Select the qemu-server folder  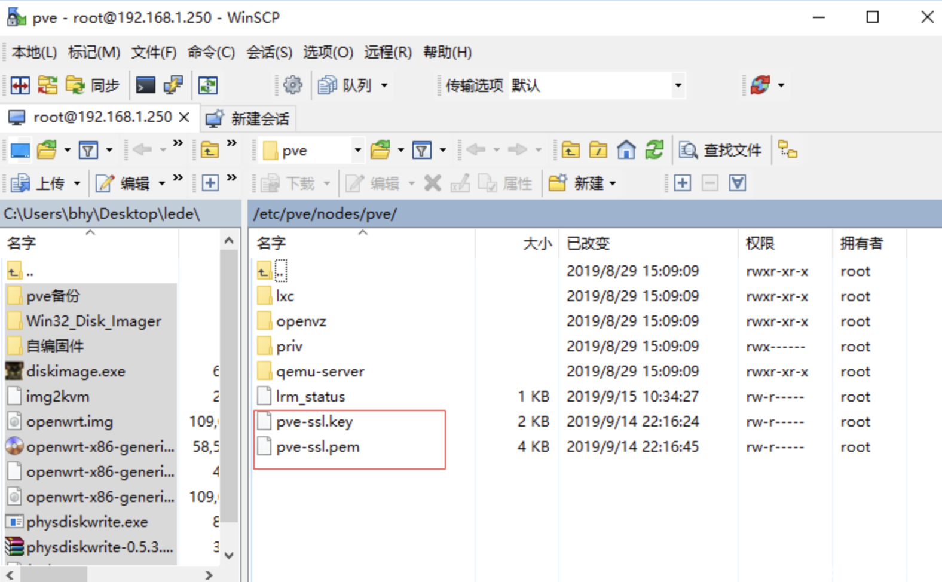(320, 372)
